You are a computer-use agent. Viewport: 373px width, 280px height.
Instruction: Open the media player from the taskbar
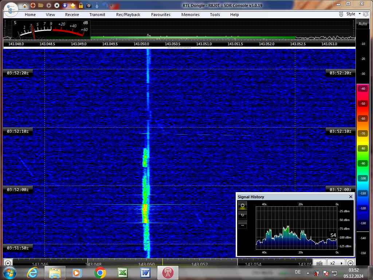click(x=77, y=273)
